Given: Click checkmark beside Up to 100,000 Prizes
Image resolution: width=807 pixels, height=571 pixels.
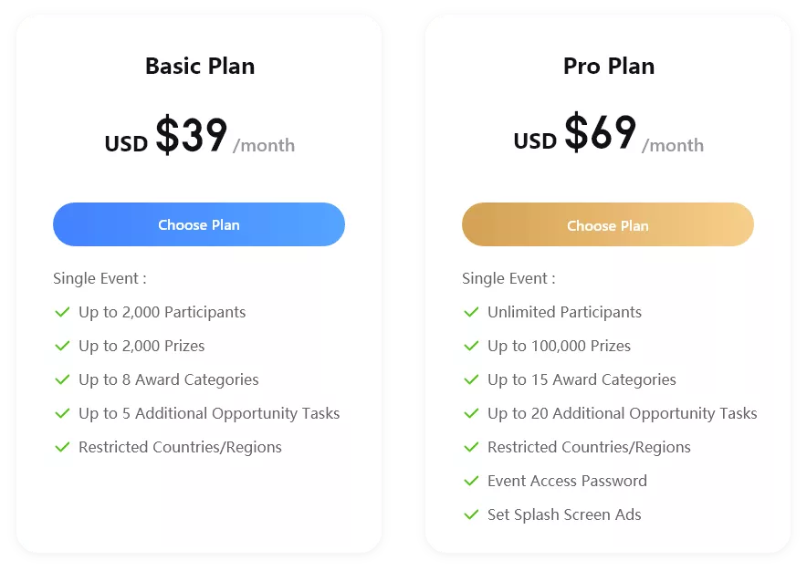Looking at the screenshot, I should point(471,346).
